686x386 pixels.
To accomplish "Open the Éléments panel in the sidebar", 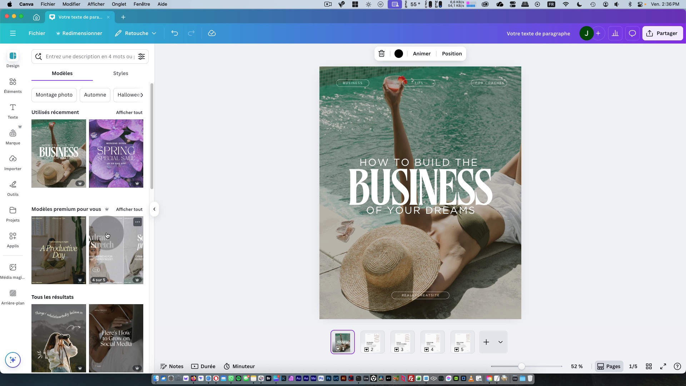I will point(13,85).
